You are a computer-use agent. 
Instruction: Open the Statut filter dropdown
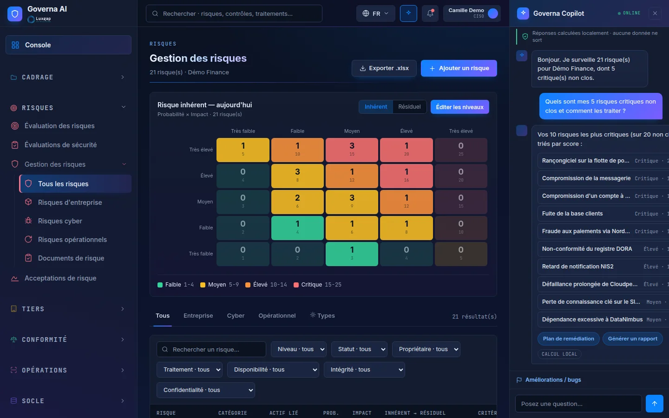(360, 349)
